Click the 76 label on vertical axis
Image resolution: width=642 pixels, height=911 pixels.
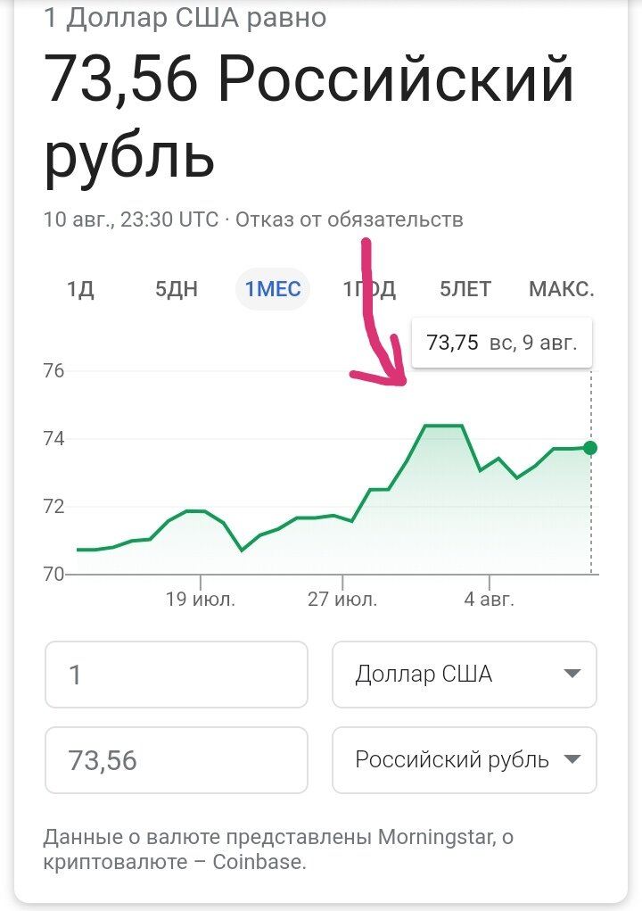[53, 370]
